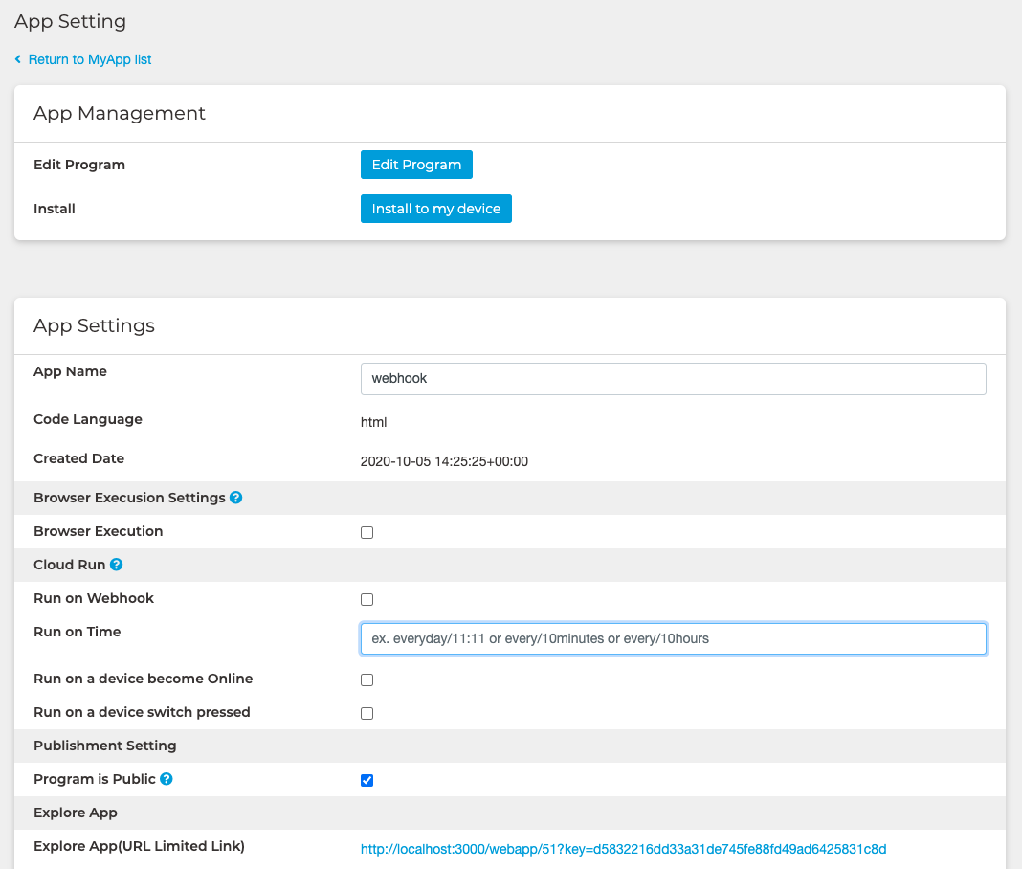The height and width of the screenshot is (869, 1022).
Task: Tick the Run on Webhook checkbox
Action: pyautogui.click(x=367, y=599)
